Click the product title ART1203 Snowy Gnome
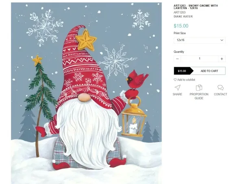 pos(196,7)
